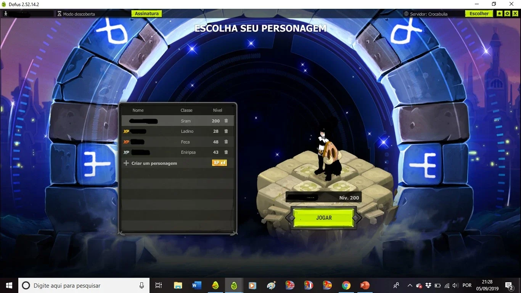
Task: Click the star icon in top bar
Action: click(500, 13)
